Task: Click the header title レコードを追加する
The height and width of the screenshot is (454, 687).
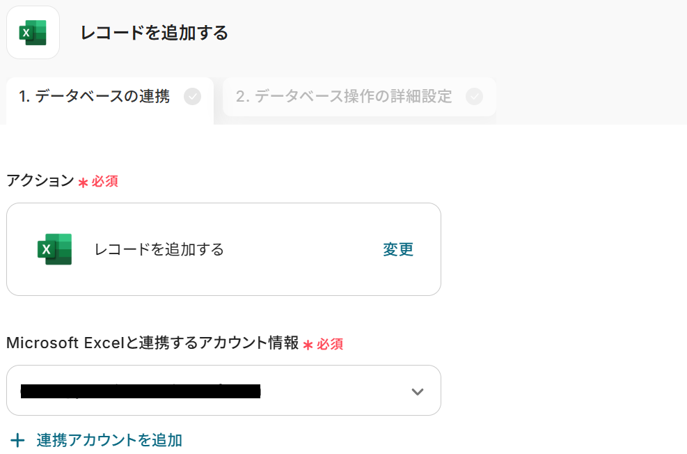Action: click(x=154, y=33)
